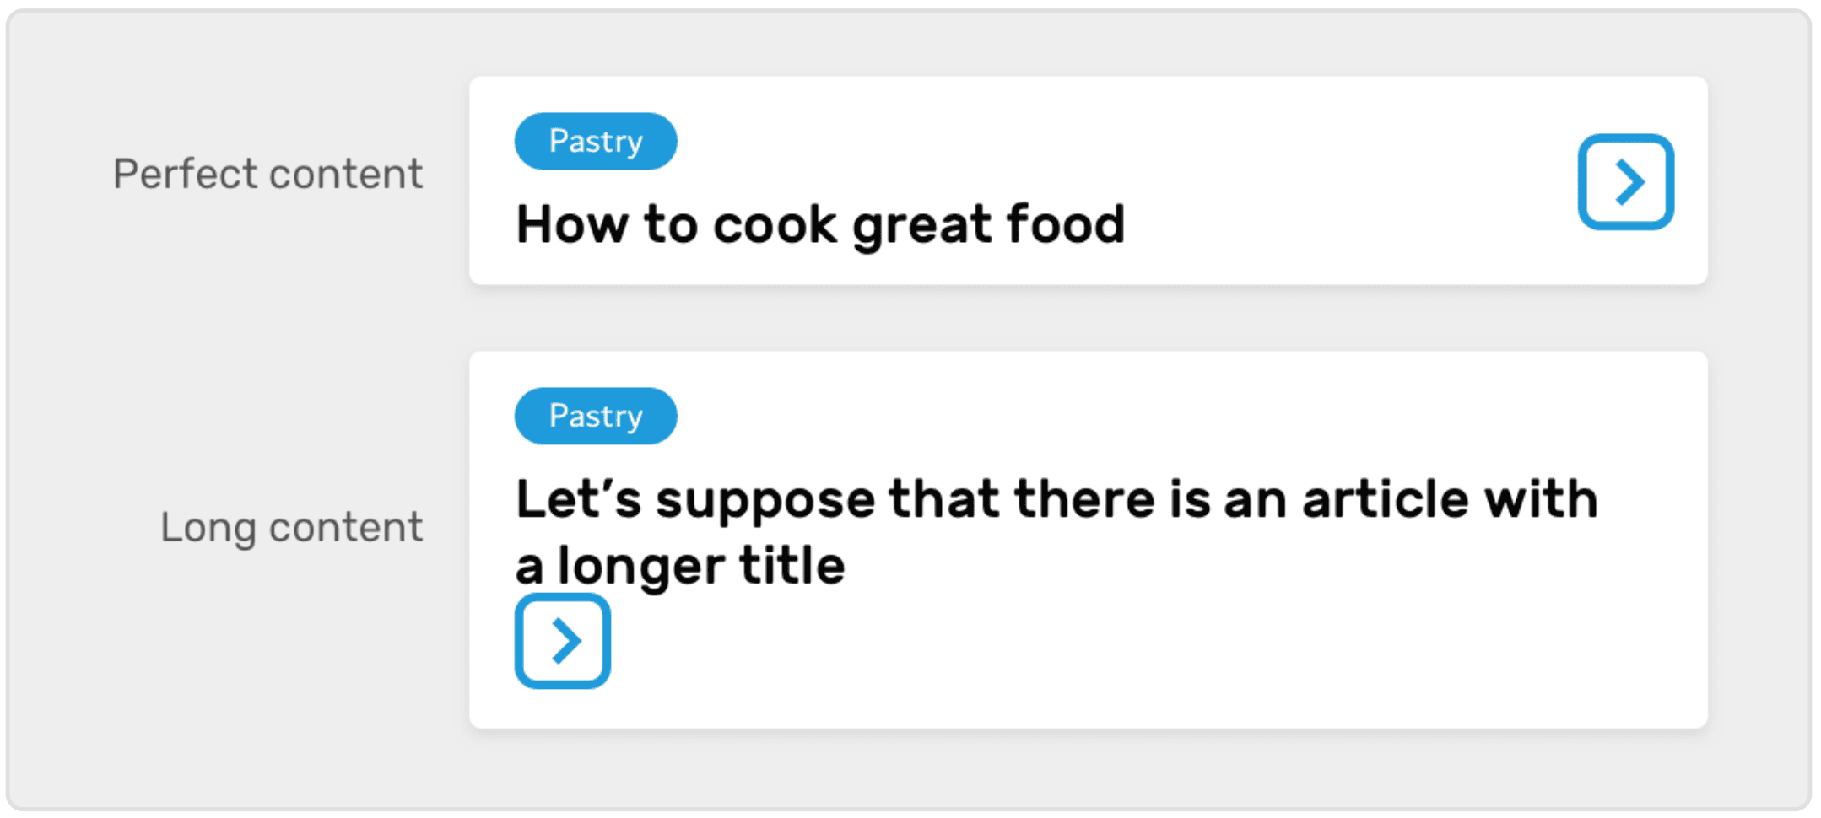This screenshot has width=1821, height=818.
Task: Click the 'Perfect content' label
Action: click(267, 174)
